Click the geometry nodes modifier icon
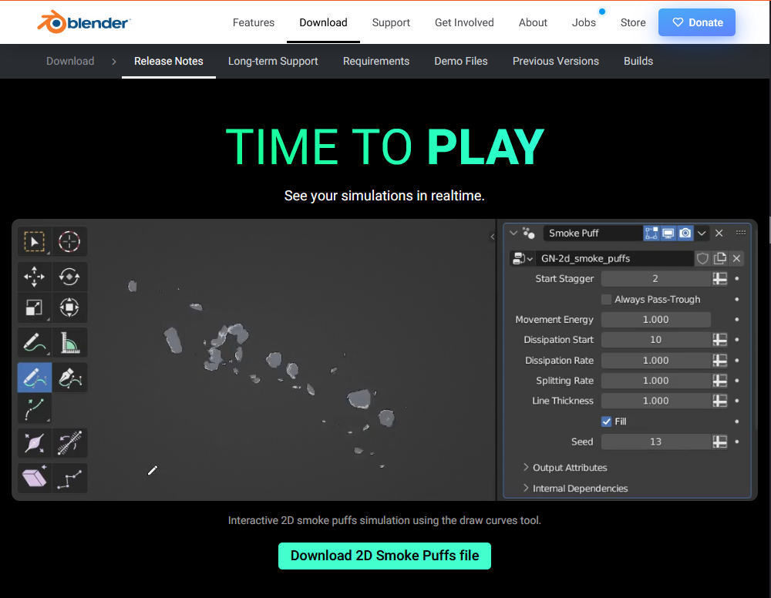This screenshot has width=771, height=598. coord(529,233)
